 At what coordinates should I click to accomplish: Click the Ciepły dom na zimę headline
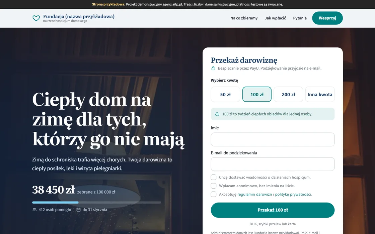click(x=108, y=119)
